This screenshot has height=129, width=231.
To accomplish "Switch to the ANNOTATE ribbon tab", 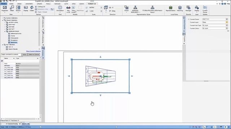I will coord(29,4).
